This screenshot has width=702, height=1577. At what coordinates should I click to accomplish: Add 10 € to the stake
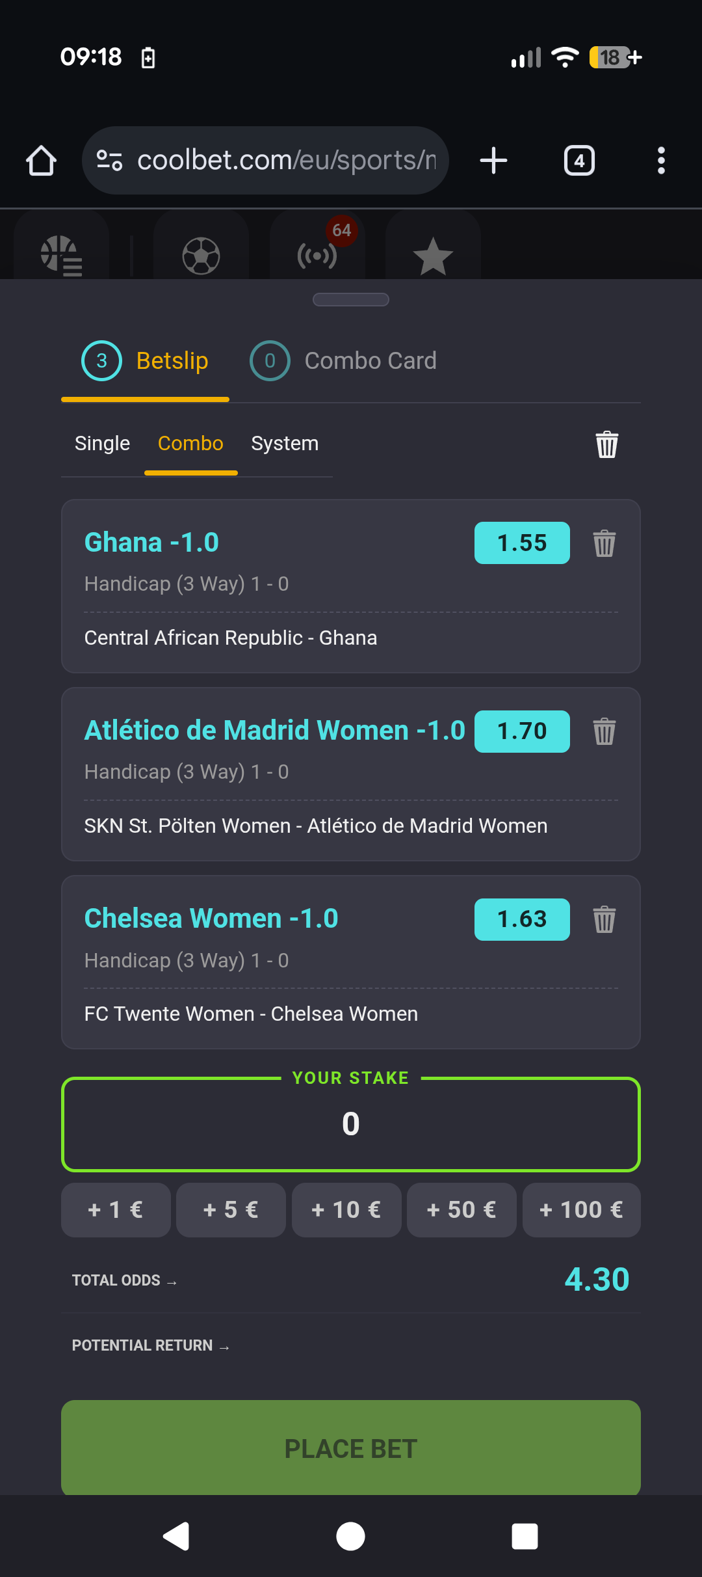[x=346, y=1210]
